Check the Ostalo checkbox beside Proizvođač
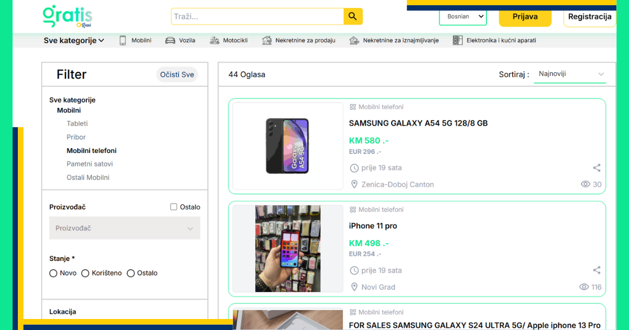 point(173,207)
